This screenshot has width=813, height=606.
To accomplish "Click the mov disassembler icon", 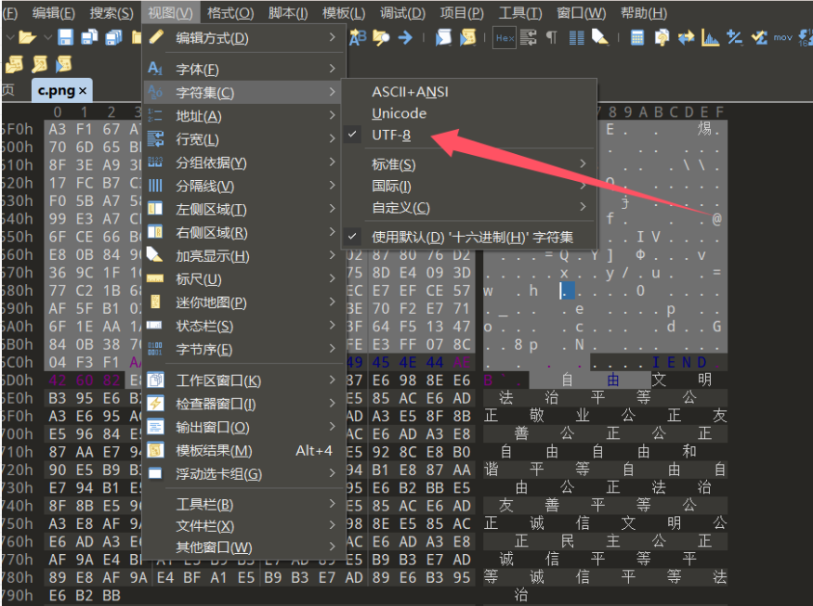I will coord(782,37).
